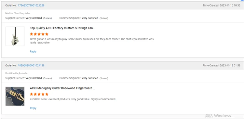Open ACKI Mahogany Guitar Rosewood Fingerboard title
The width and height of the screenshot is (244, 119).
click(62, 88)
